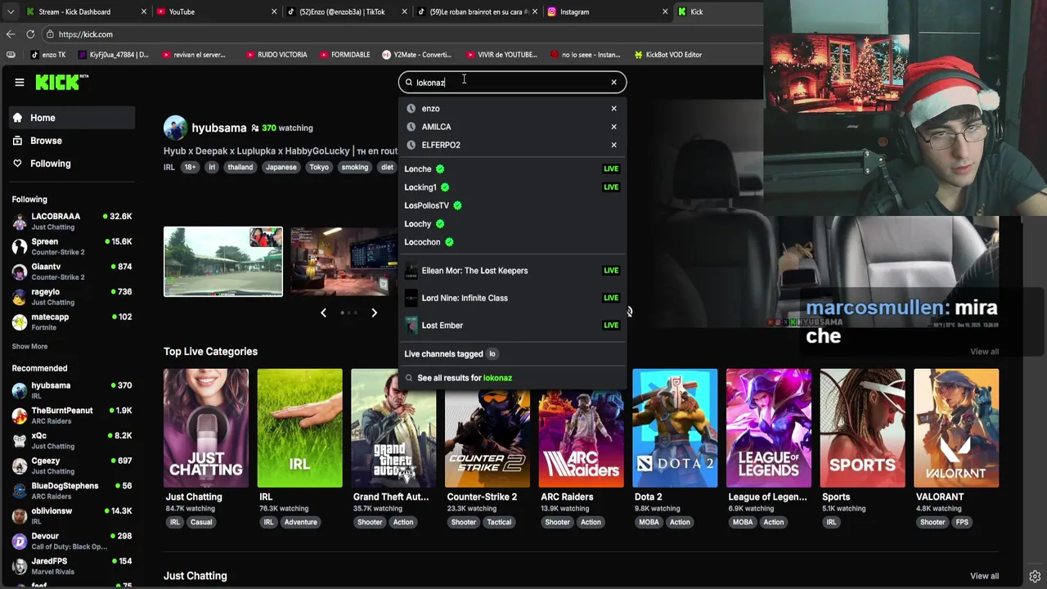Open Lord Nine: Infinite Class category

pyautogui.click(x=512, y=298)
